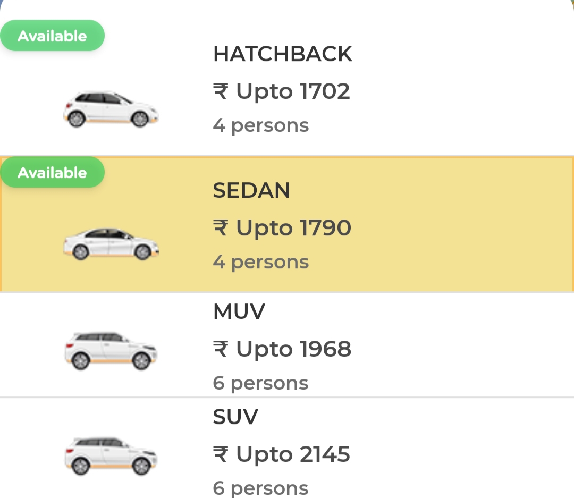Viewport: 574px width, 498px height.
Task: Click the rupee symbol in the hatchback price
Action: (x=221, y=91)
